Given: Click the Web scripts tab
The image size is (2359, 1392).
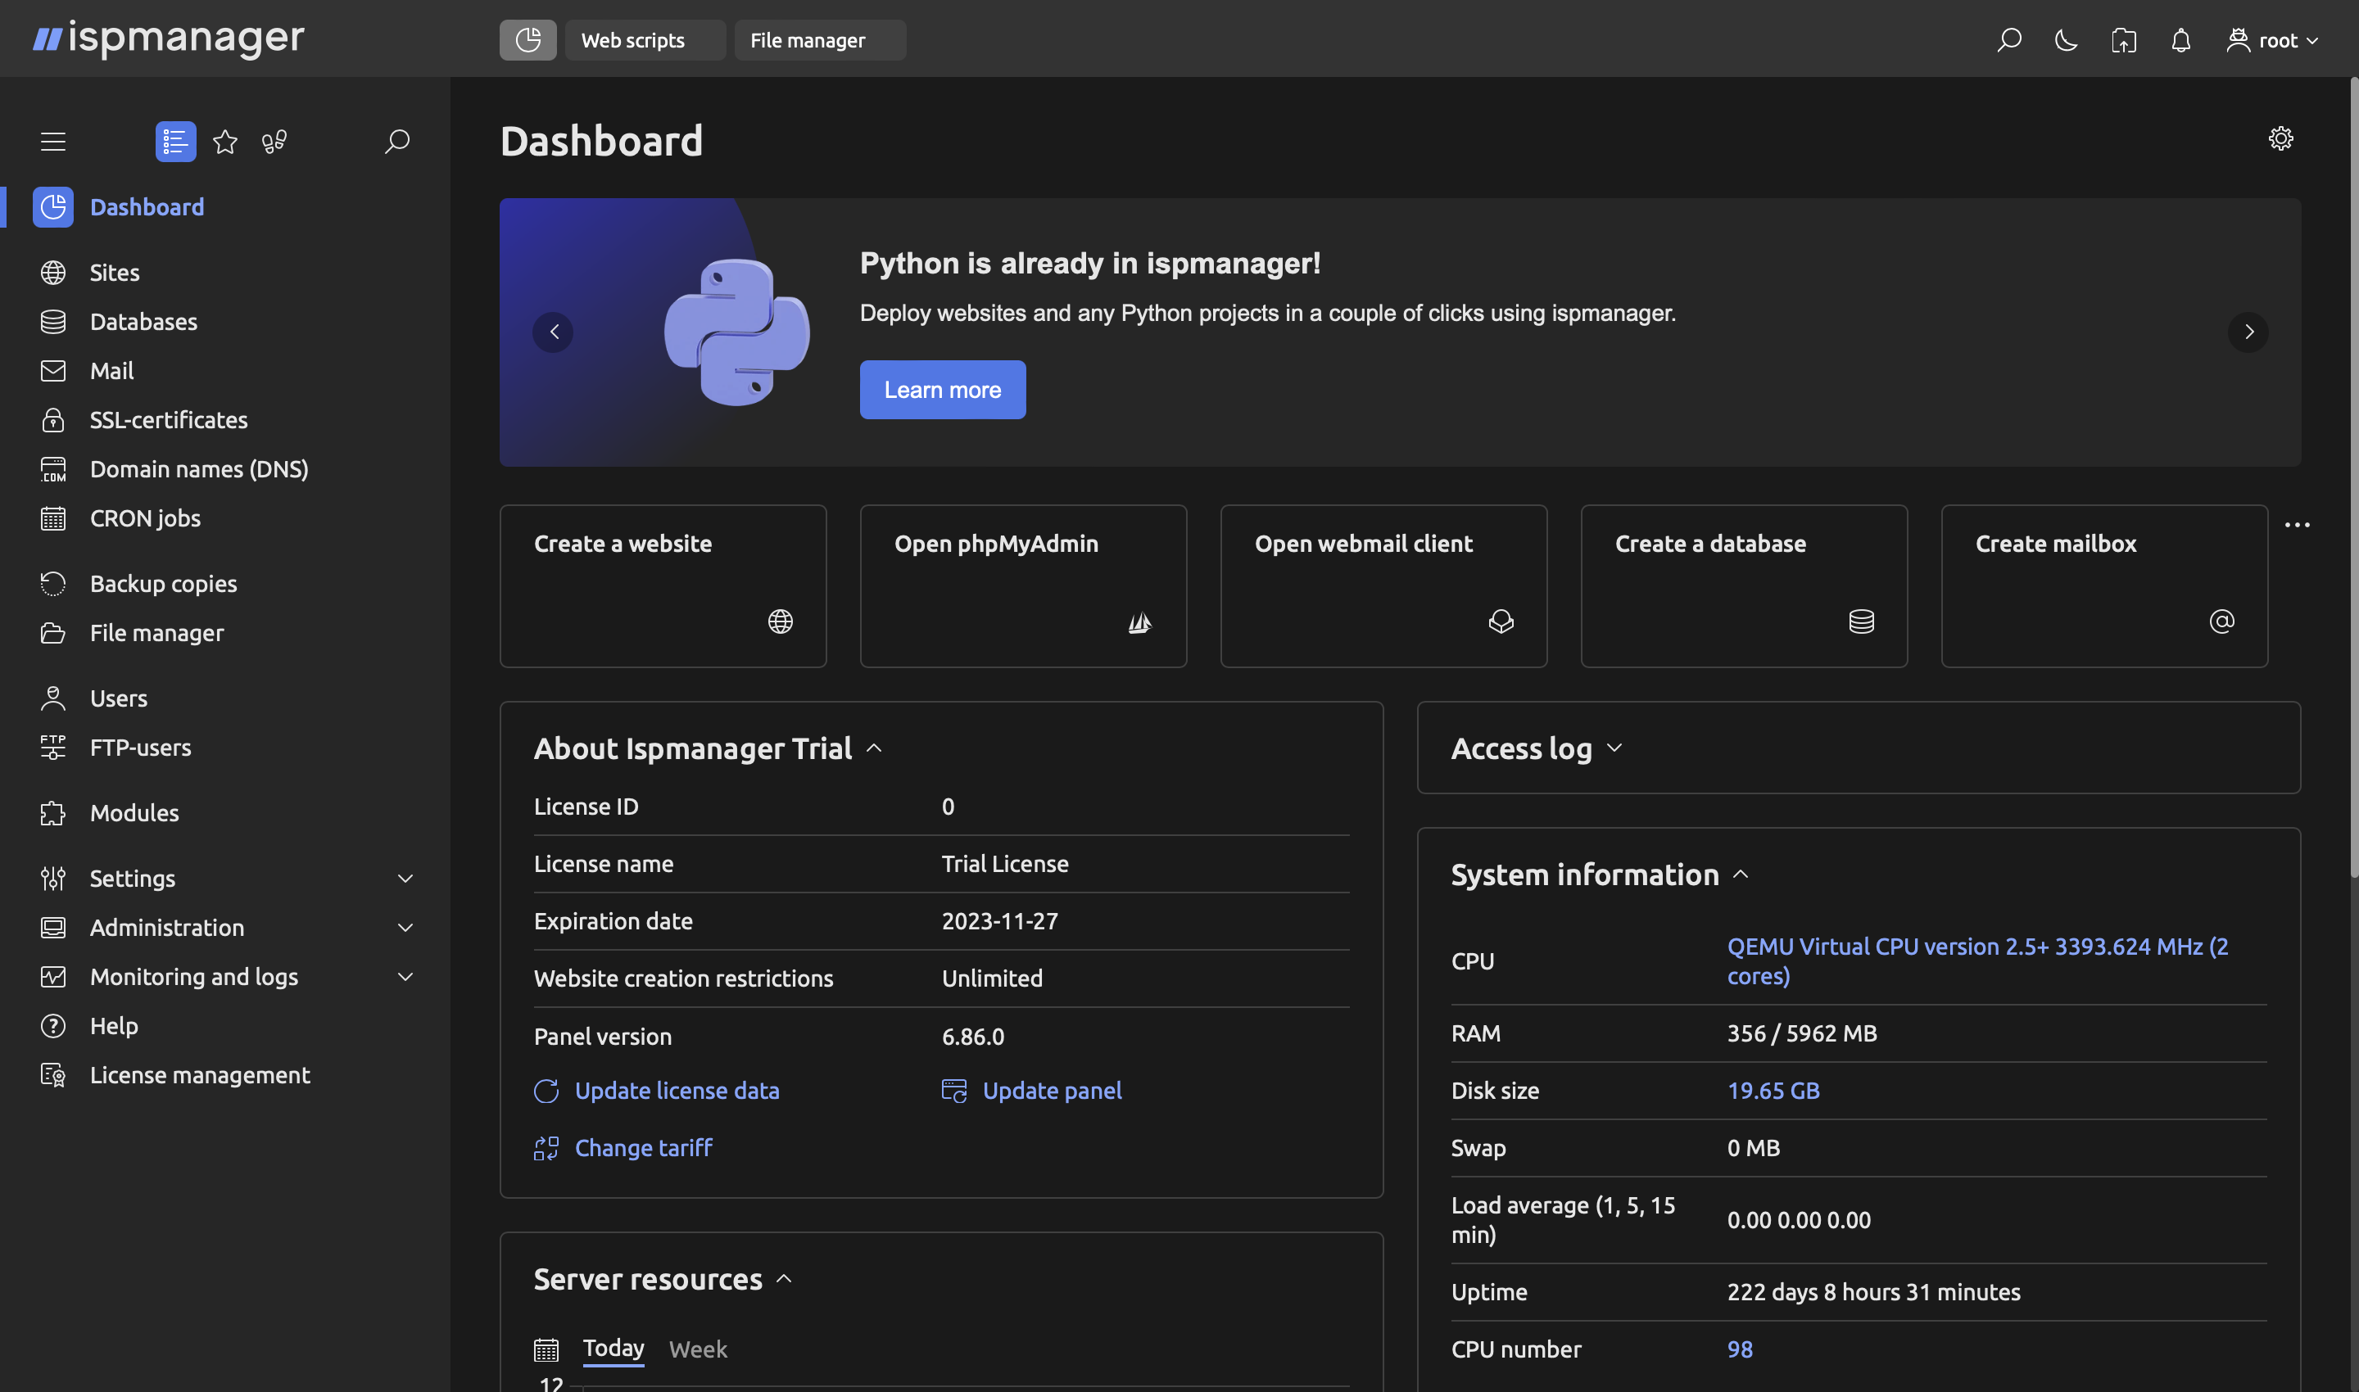Looking at the screenshot, I should coord(633,38).
